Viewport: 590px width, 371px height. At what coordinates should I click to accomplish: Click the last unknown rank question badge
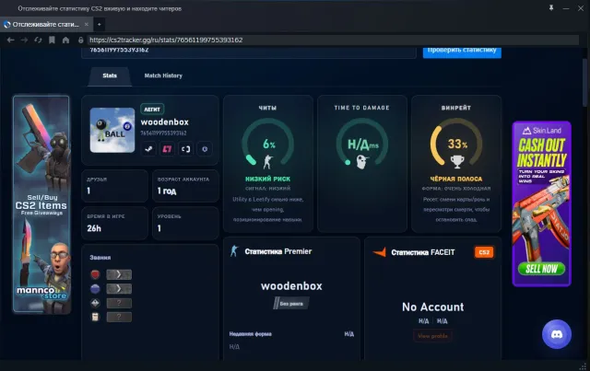[119, 317]
